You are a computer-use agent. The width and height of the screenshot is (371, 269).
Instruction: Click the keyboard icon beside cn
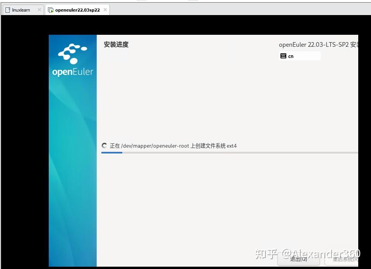pos(284,56)
